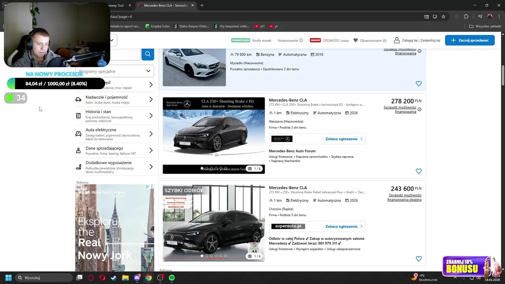Open the partially hidden header dropdown chevron
Screen dimensions: 505x284
pos(112,40)
